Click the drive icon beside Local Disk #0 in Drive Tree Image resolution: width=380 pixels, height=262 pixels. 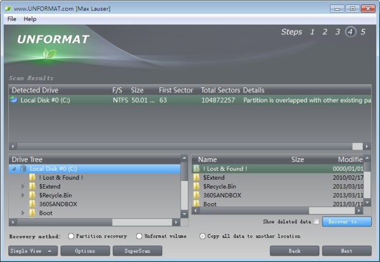[x=23, y=168]
